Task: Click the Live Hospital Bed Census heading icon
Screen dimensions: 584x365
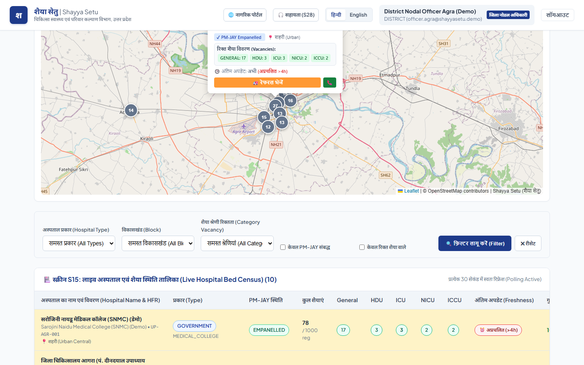Action: (47, 280)
